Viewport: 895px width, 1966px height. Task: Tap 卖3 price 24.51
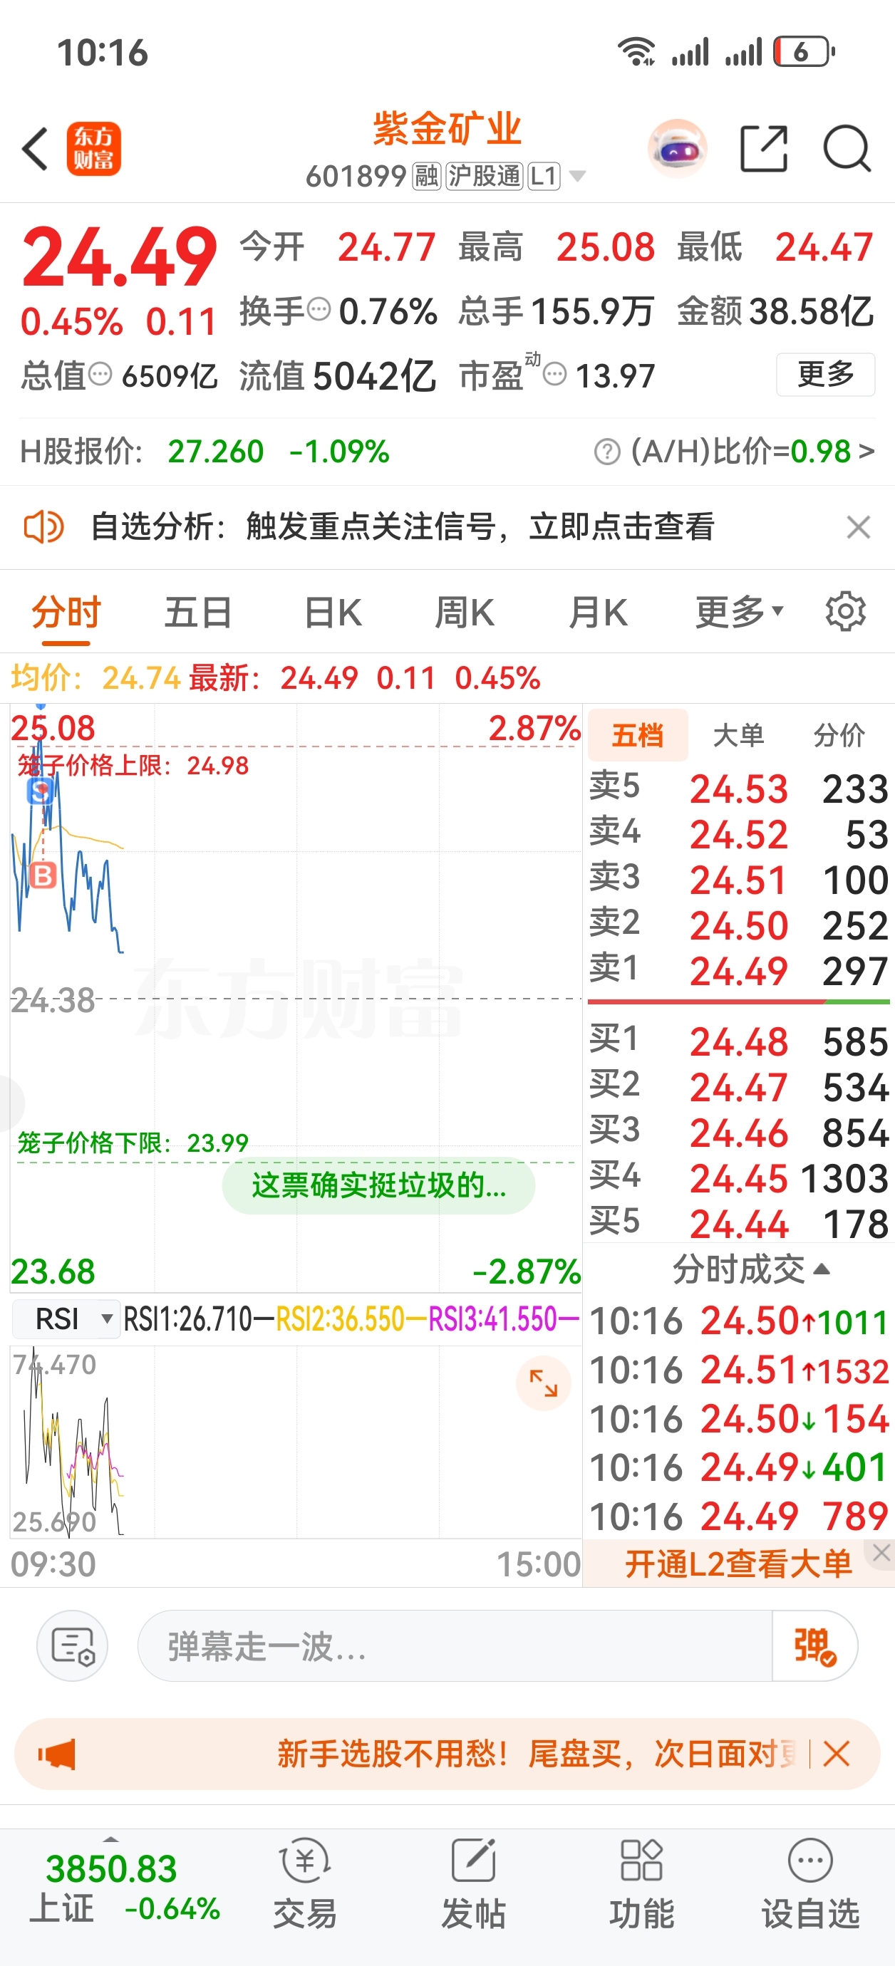point(738,880)
